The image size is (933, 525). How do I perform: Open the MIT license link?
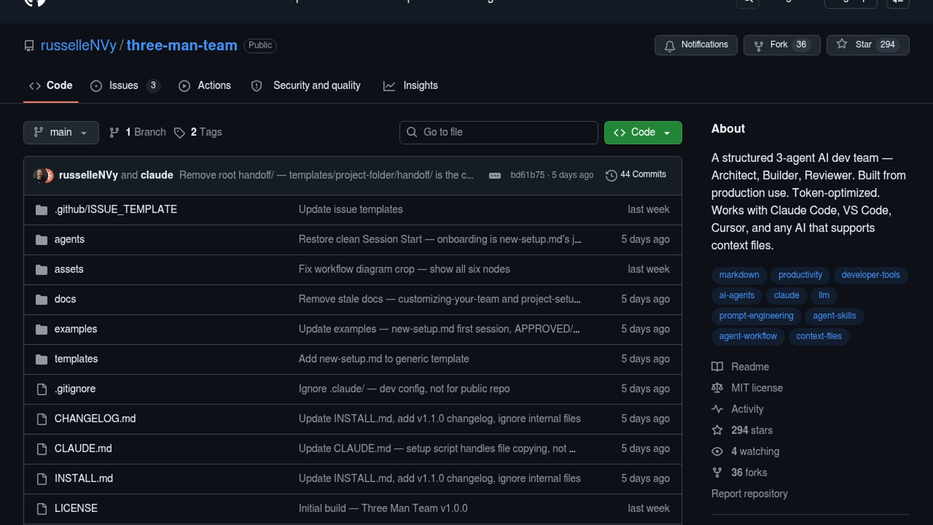tap(757, 388)
